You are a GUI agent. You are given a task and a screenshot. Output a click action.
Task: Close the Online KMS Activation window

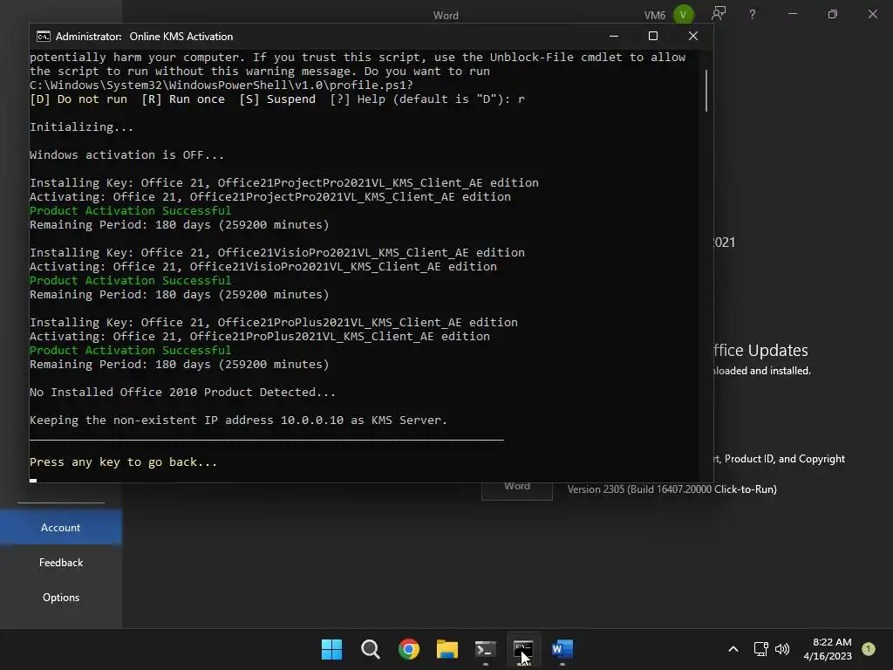[x=693, y=36]
